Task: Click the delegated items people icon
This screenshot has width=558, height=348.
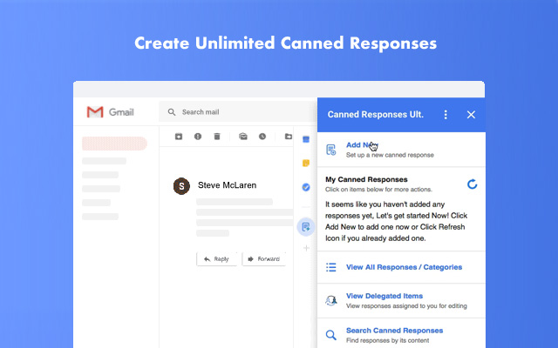Action: tap(331, 301)
